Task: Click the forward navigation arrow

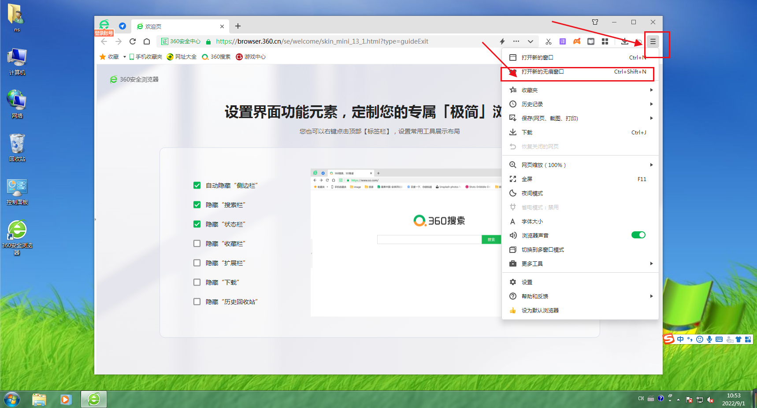Action: click(118, 41)
